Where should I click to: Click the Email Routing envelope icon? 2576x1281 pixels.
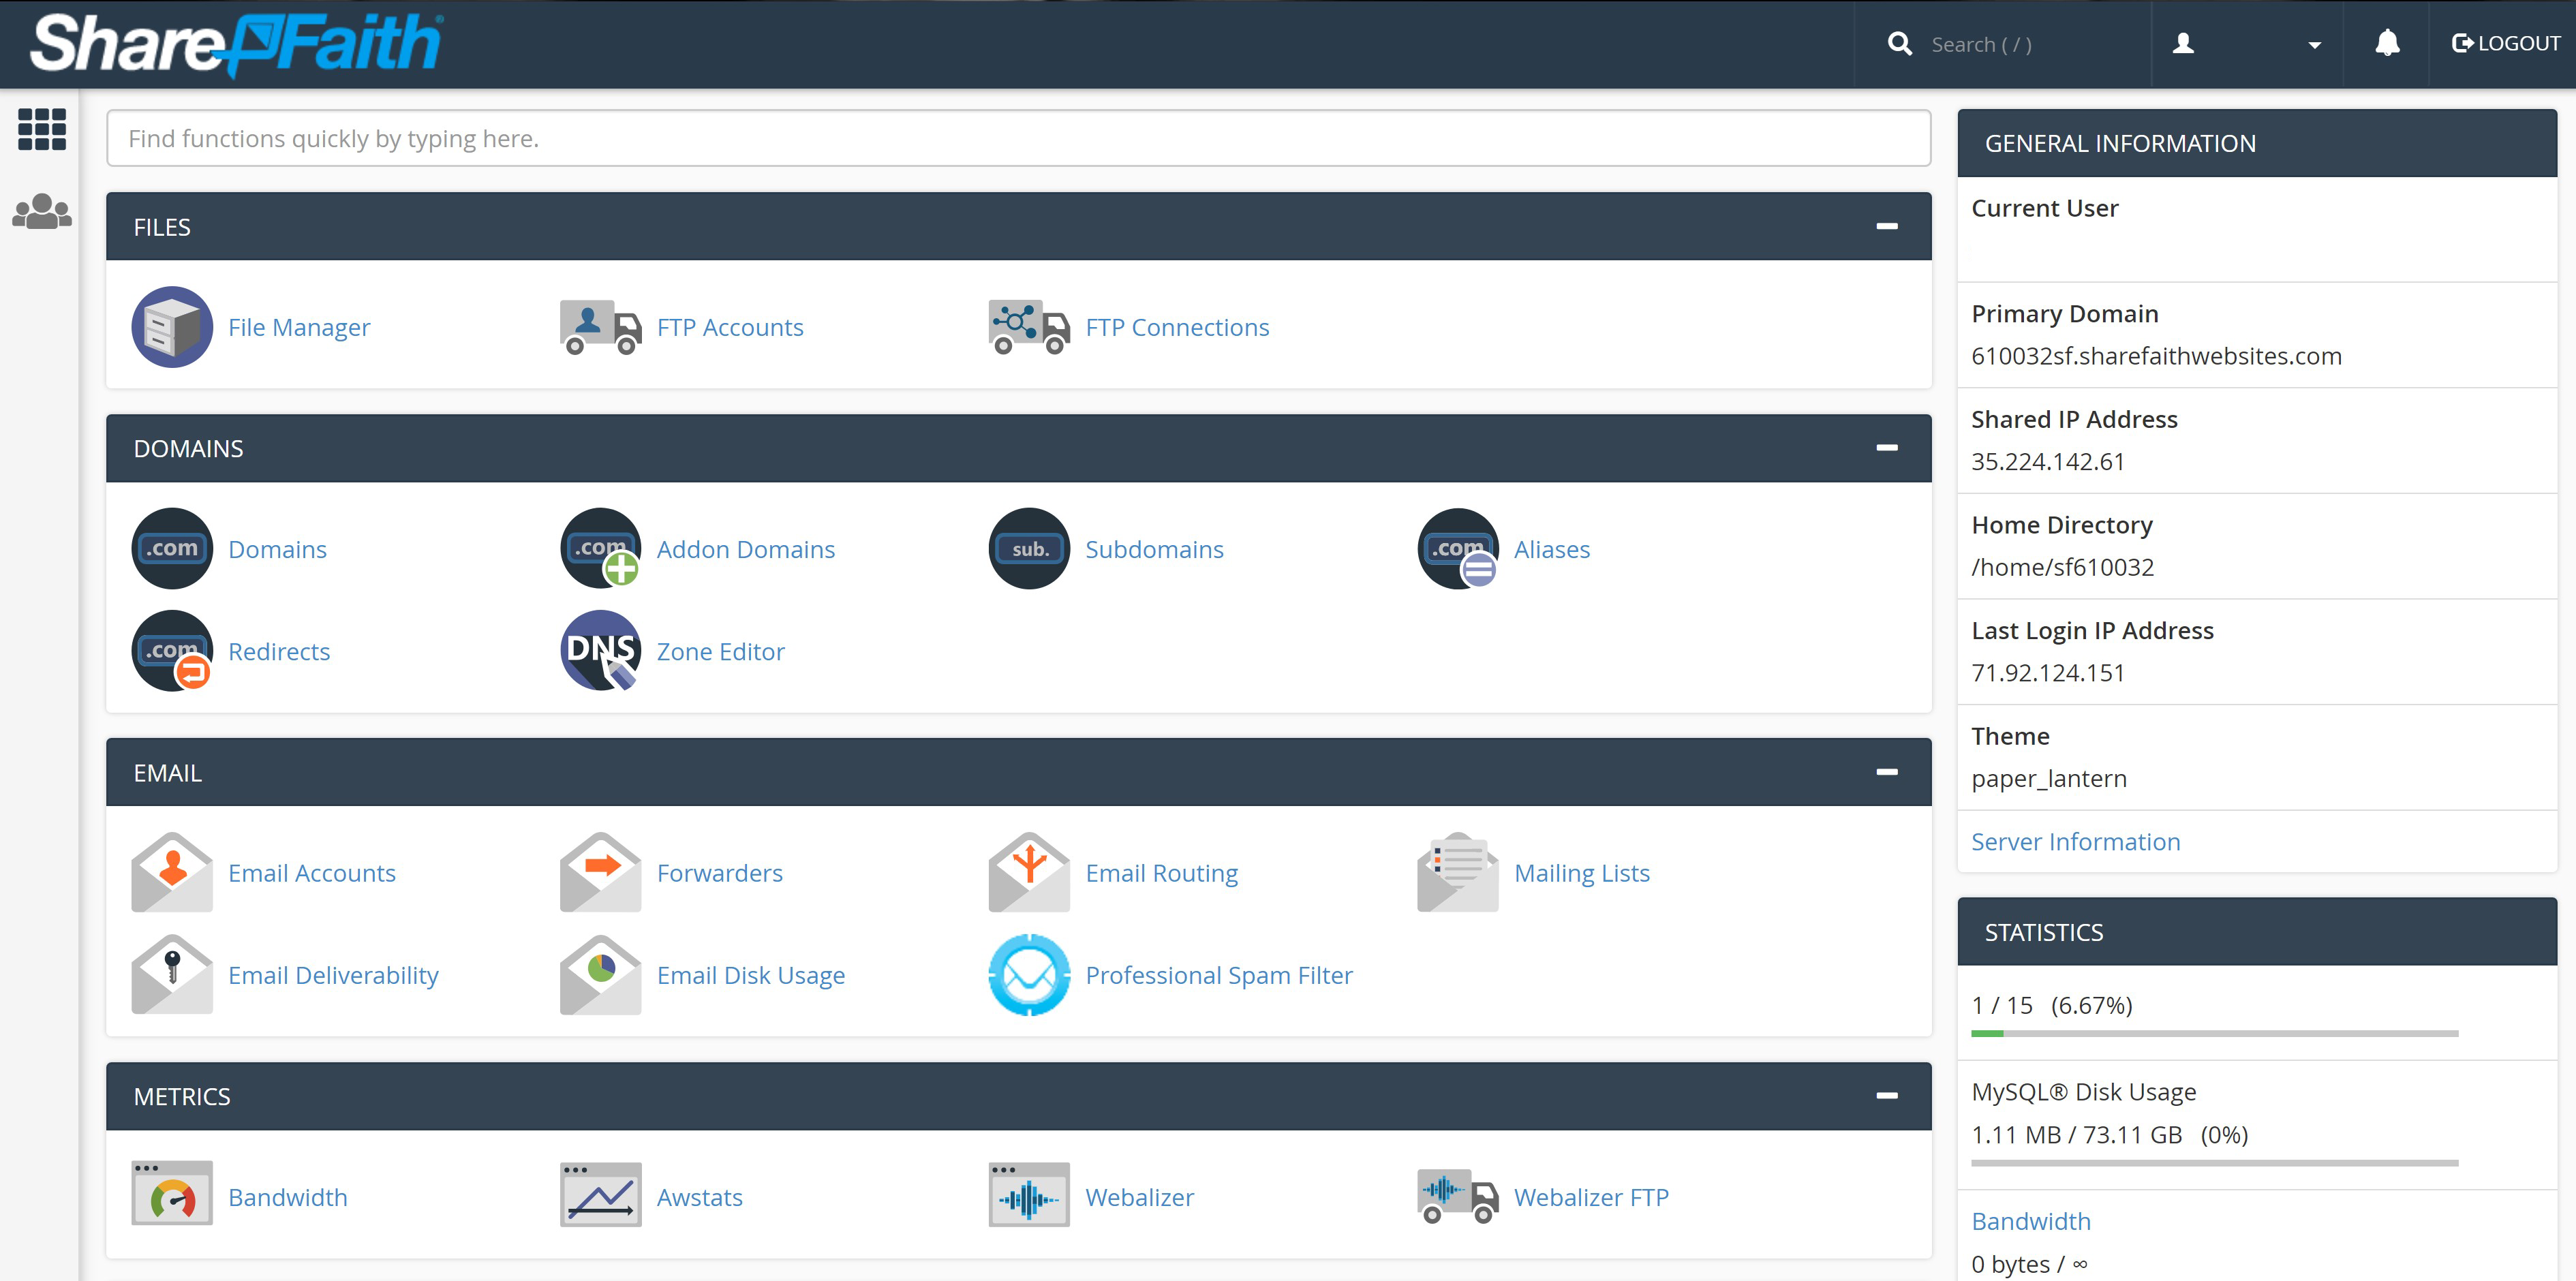[1029, 873]
